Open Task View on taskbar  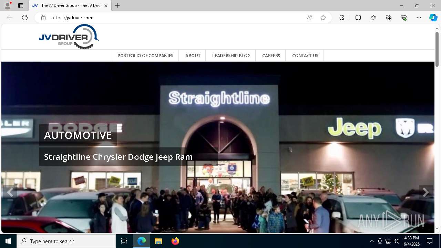[124, 241]
